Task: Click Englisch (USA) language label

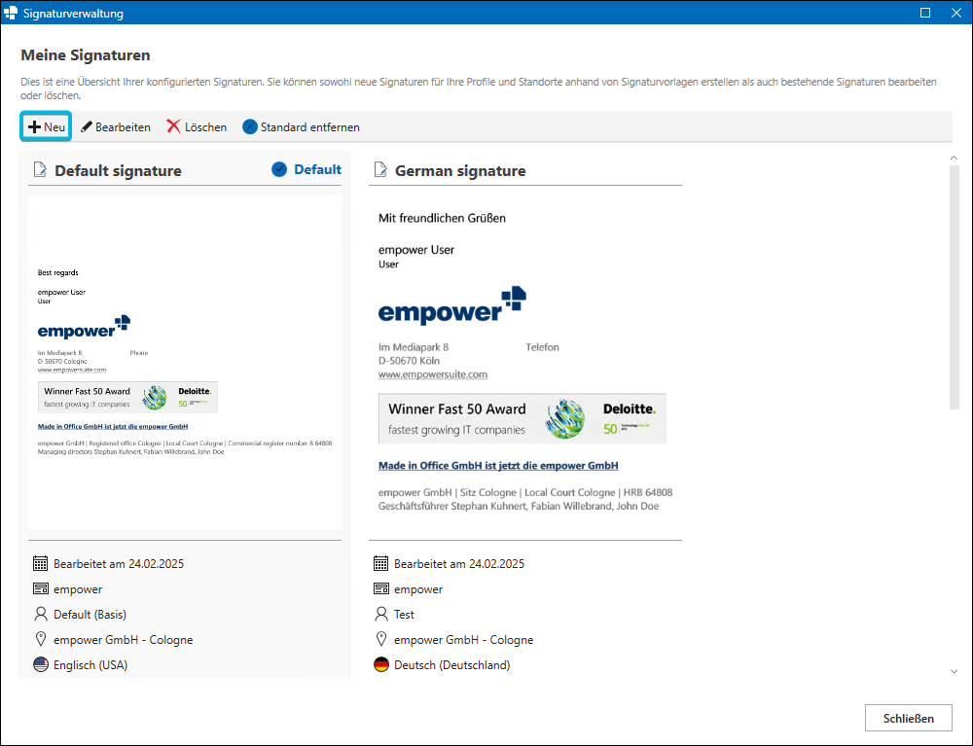Action: pyautogui.click(x=90, y=664)
